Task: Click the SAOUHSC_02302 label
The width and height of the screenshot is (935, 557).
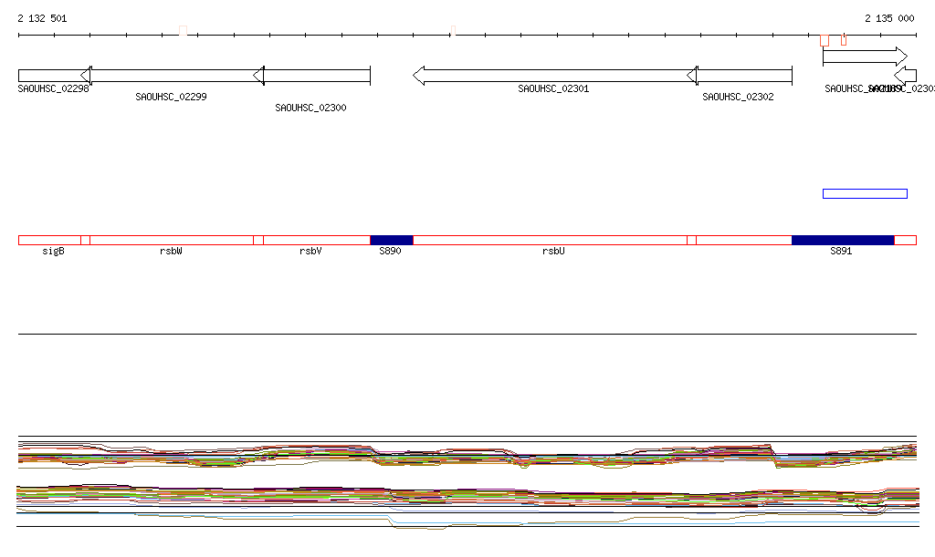Action: tap(738, 97)
